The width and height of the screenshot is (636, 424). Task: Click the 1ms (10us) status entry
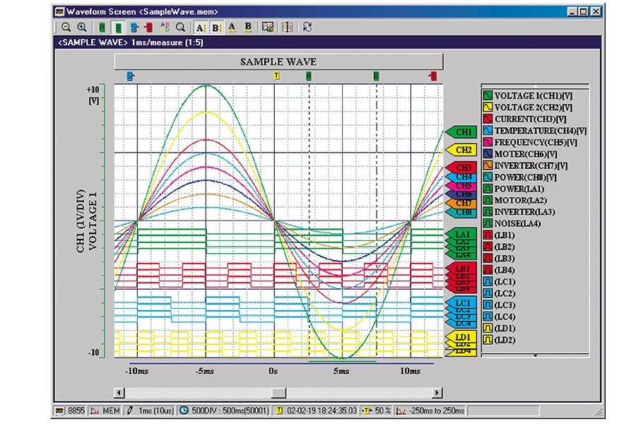click(149, 411)
